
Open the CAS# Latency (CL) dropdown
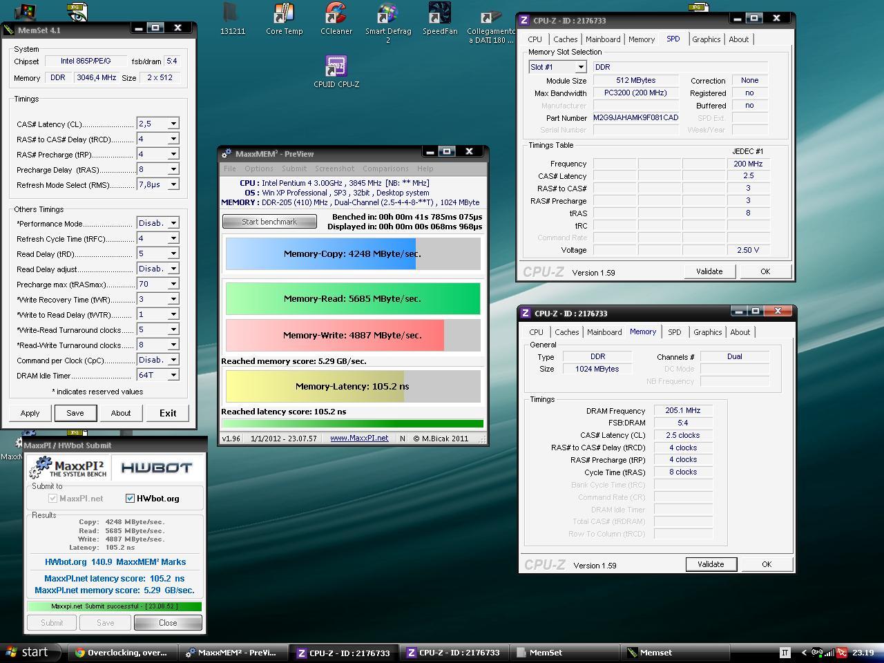[x=173, y=124]
